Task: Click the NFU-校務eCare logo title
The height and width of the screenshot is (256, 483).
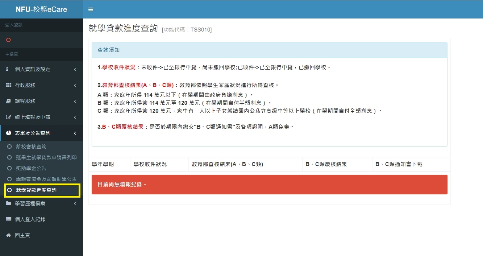Action: point(41,9)
